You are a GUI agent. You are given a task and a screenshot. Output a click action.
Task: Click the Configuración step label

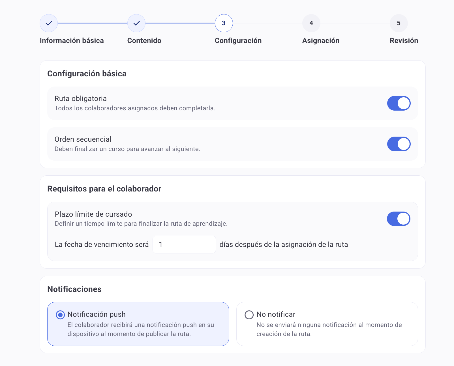[x=238, y=41]
